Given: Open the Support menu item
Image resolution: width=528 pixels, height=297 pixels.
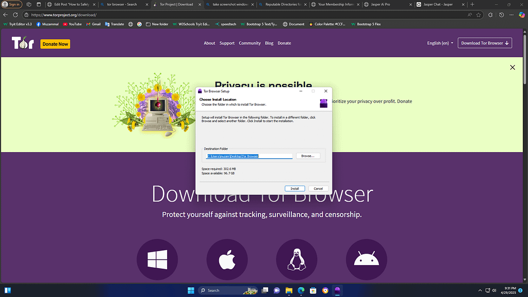Looking at the screenshot, I should (227, 43).
